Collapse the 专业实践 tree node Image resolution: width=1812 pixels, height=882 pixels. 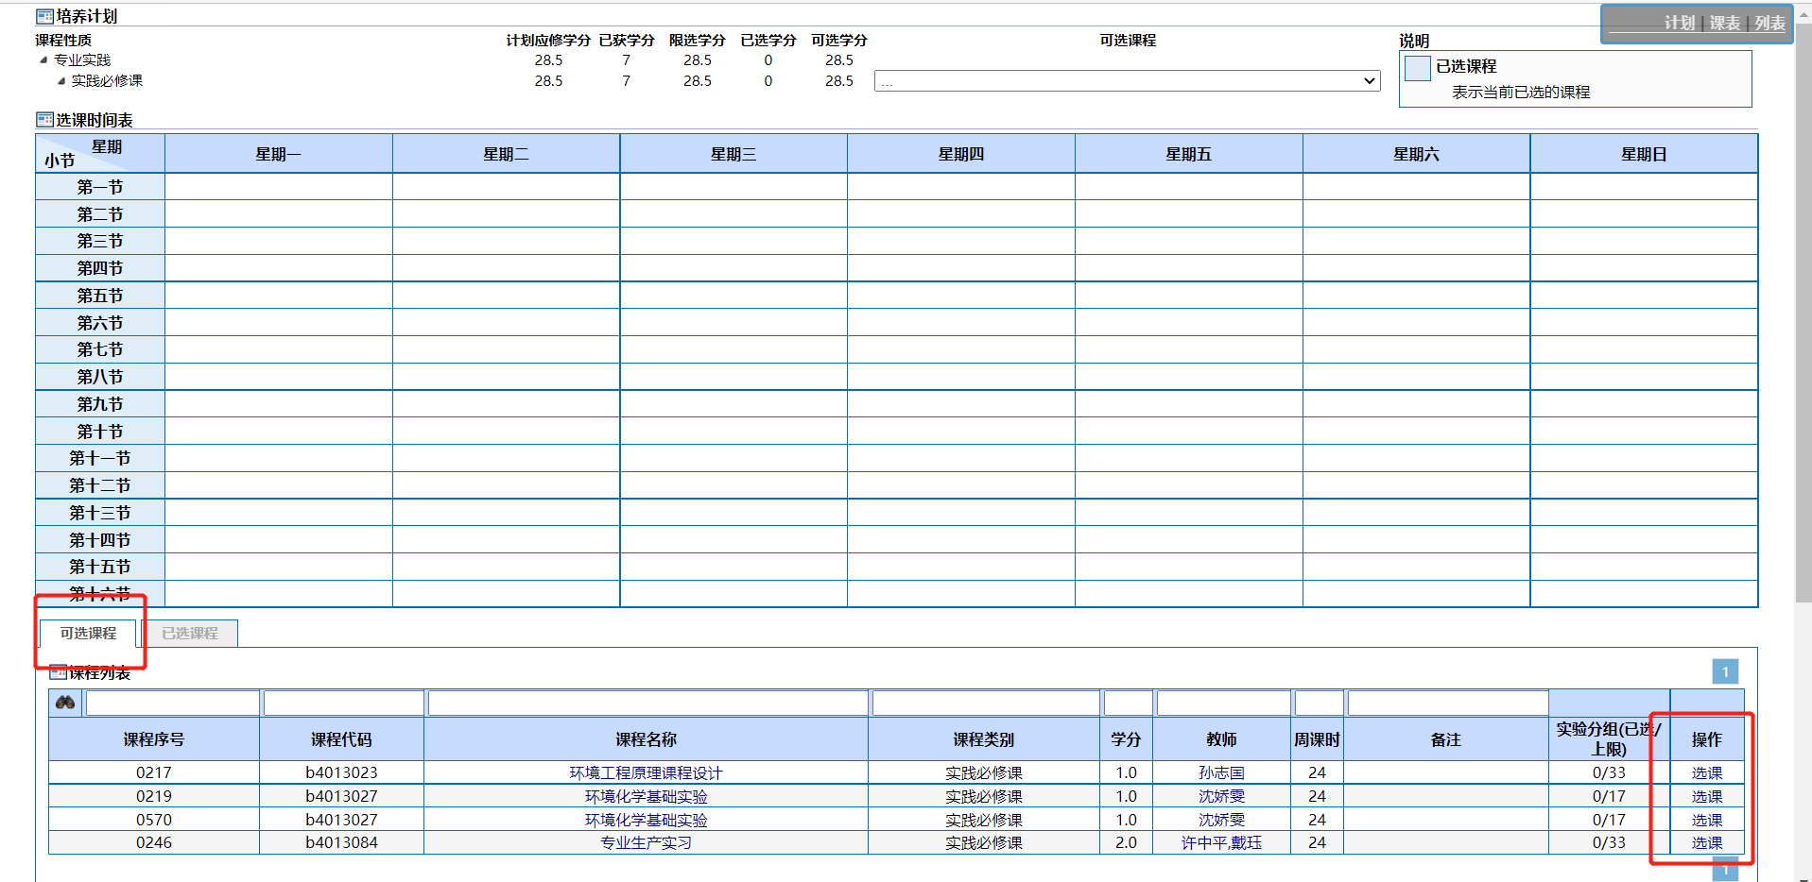pos(43,59)
